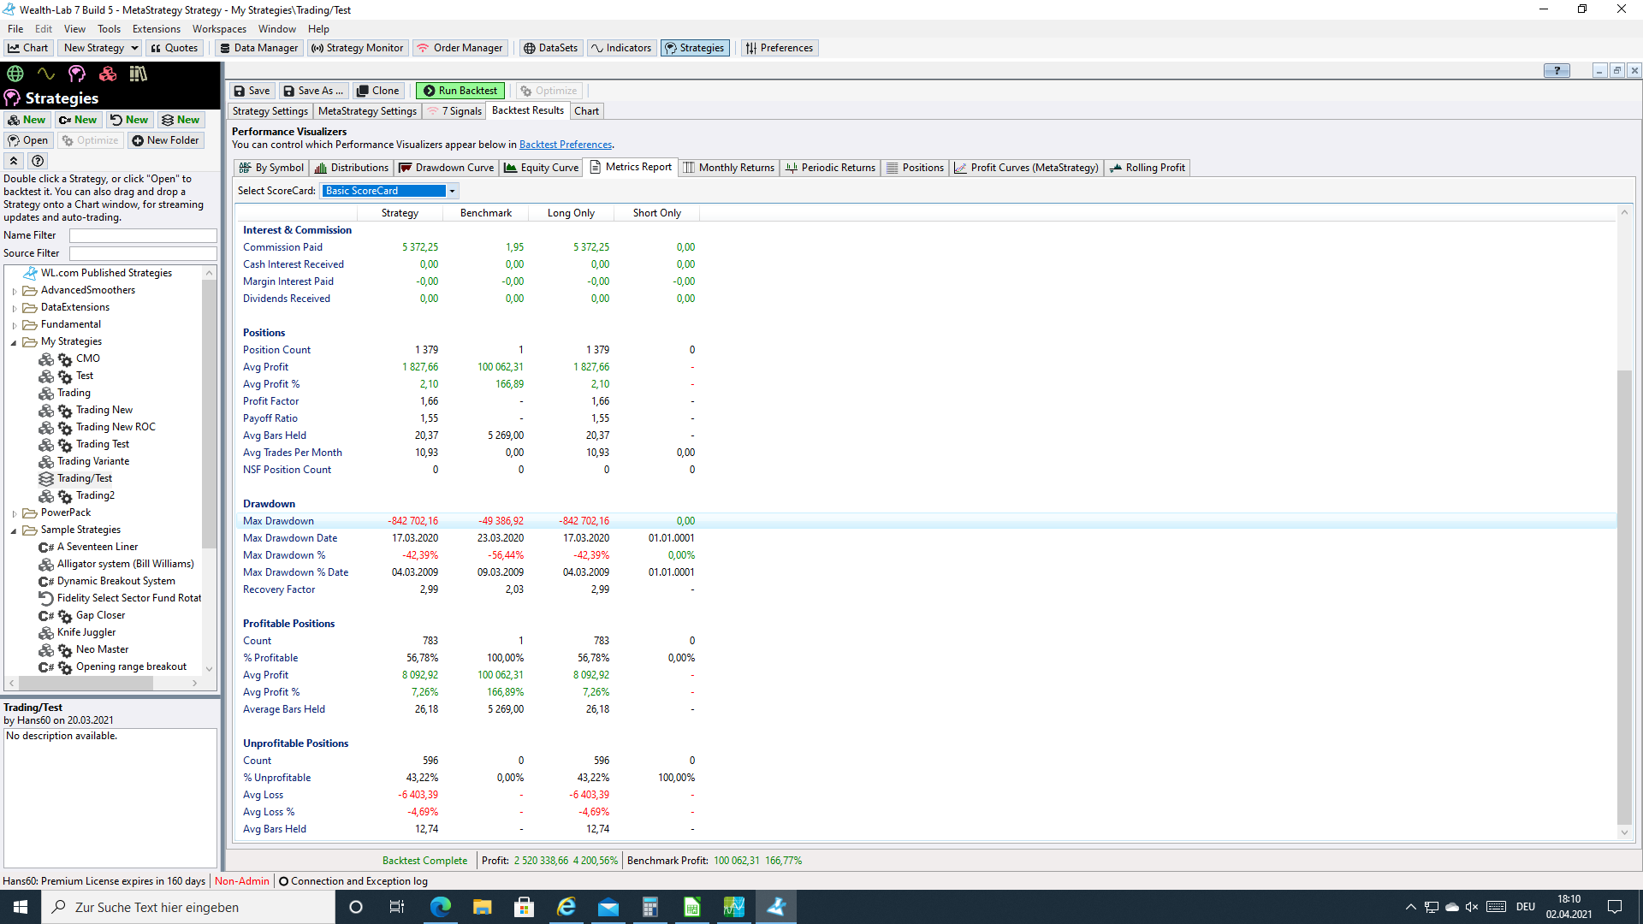Save the current strategy
Image resolution: width=1643 pixels, height=924 pixels.
(x=252, y=91)
